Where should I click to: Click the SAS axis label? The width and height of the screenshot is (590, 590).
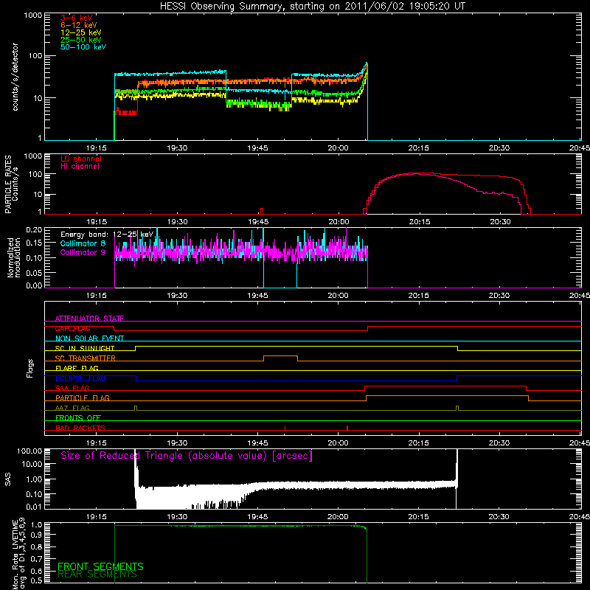pos(7,479)
